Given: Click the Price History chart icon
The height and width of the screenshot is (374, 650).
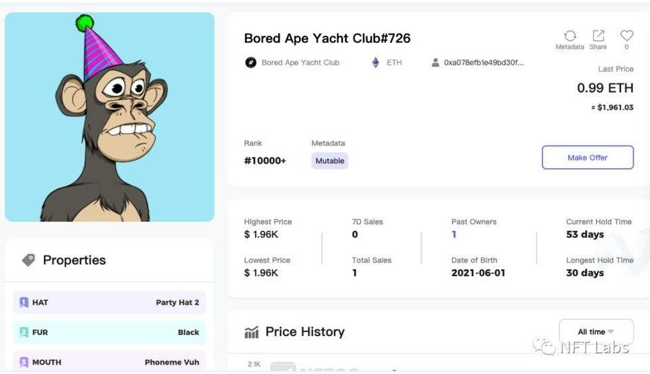Looking at the screenshot, I should pyautogui.click(x=252, y=332).
